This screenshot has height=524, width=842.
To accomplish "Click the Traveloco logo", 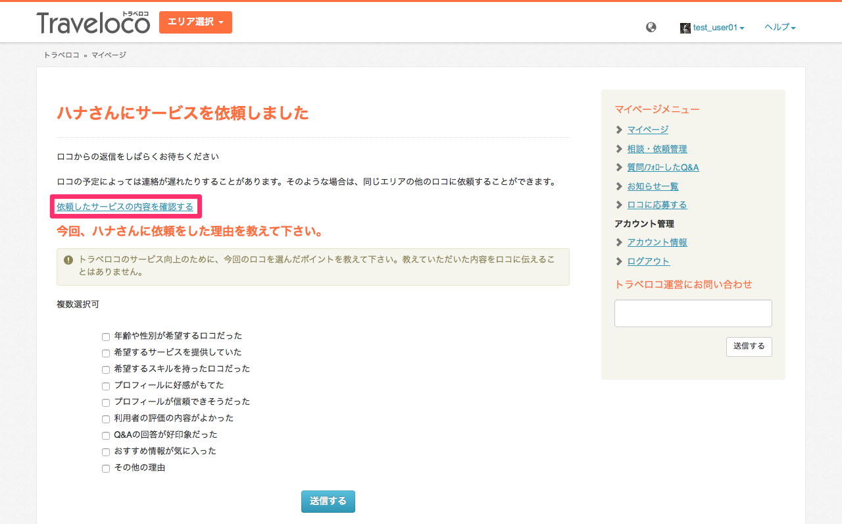I will click(93, 22).
